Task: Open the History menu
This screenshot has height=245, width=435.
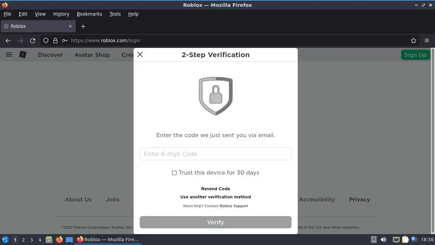Action: [61, 14]
